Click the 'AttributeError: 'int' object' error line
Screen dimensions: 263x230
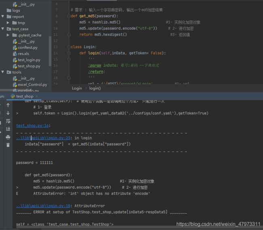click(x=91, y=194)
